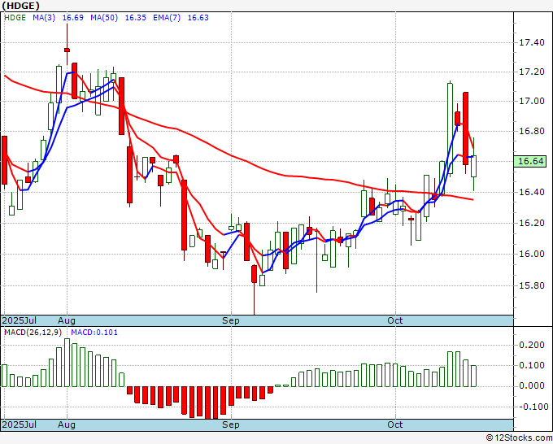
Task: Click the MACD(26,12,9) indicator label
Action: click(33, 333)
